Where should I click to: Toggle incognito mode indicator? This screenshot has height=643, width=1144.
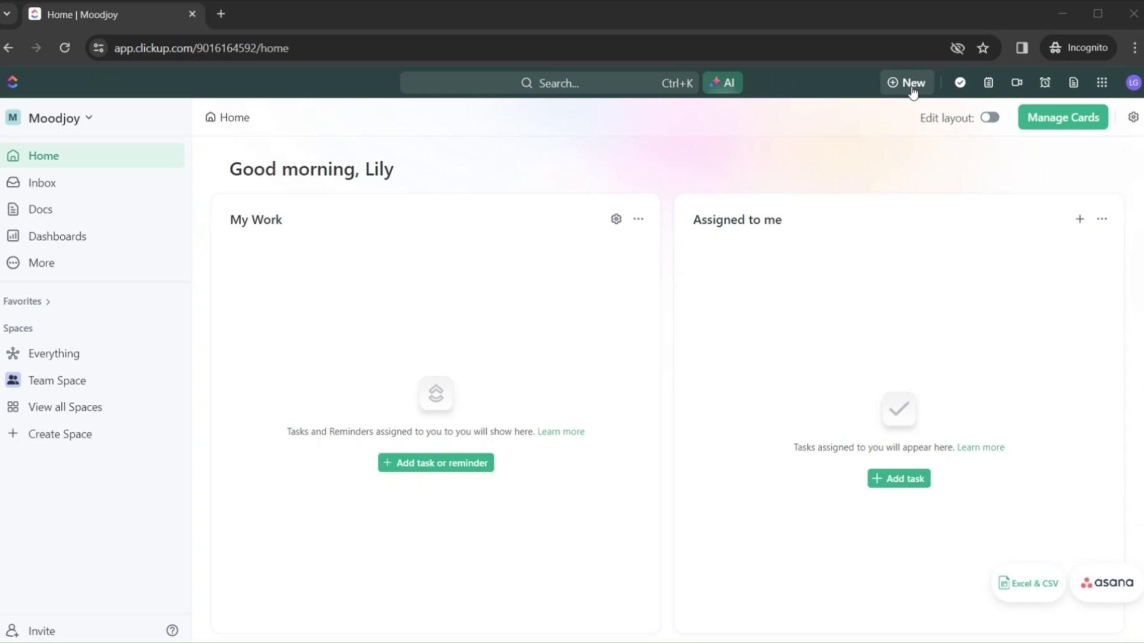point(1078,48)
